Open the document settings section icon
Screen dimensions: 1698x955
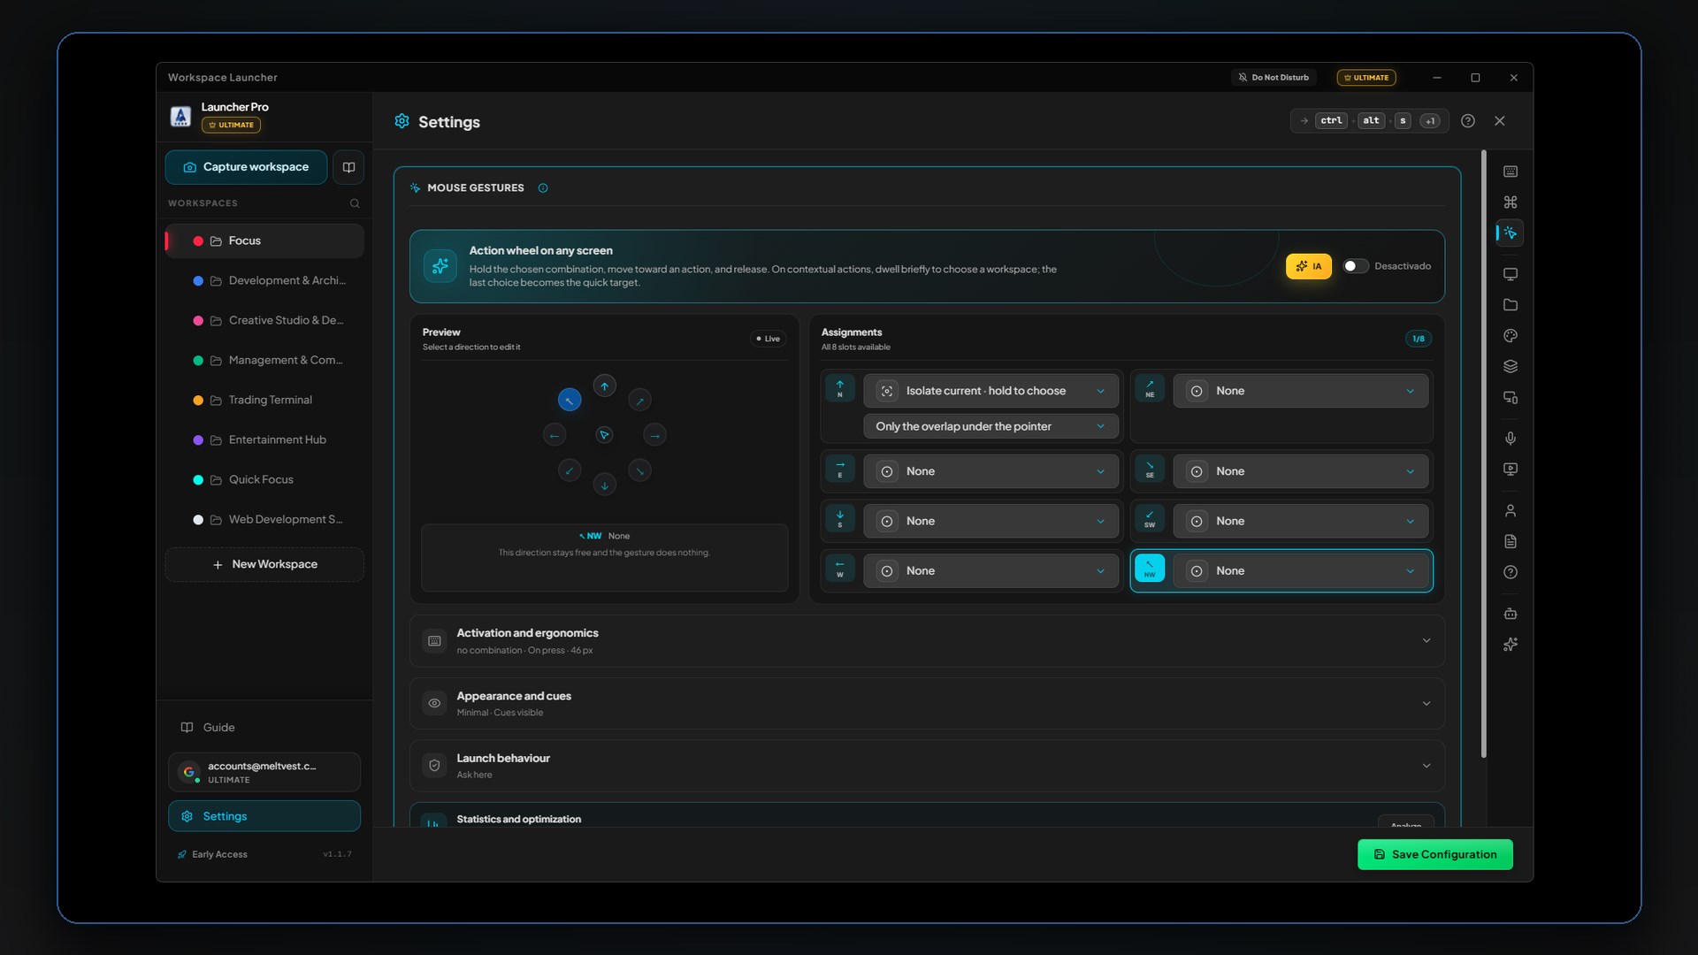[x=1510, y=541]
